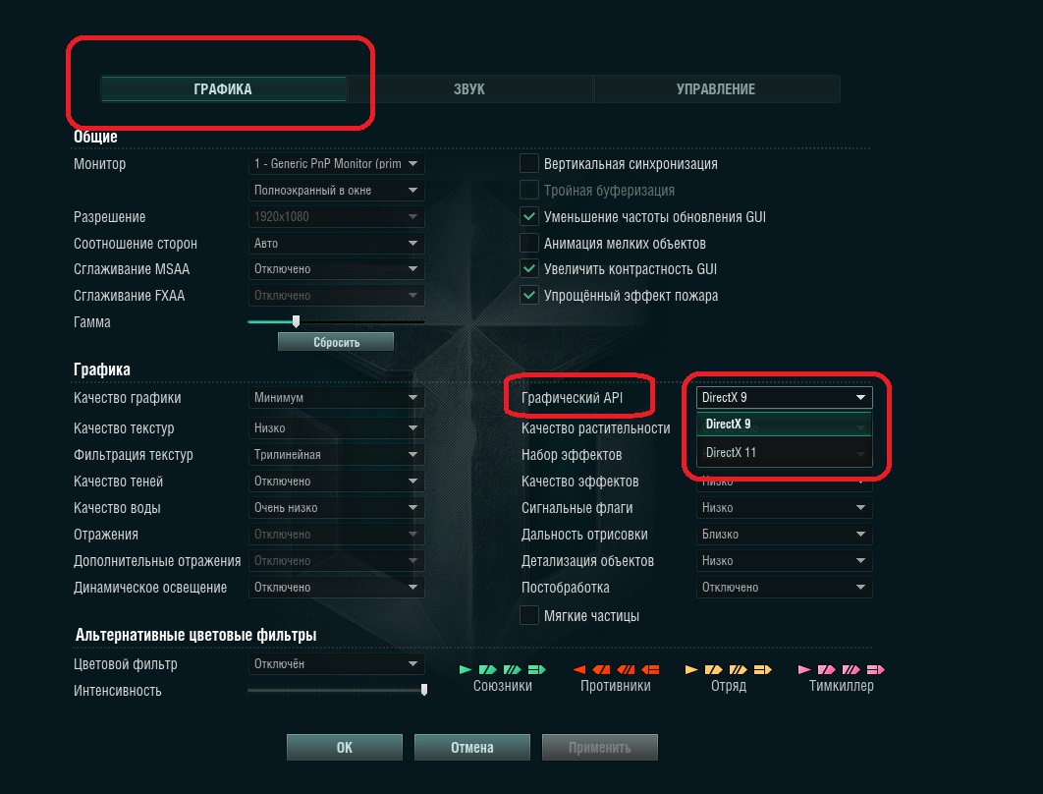Open the Монитор selection combo box

(336, 164)
